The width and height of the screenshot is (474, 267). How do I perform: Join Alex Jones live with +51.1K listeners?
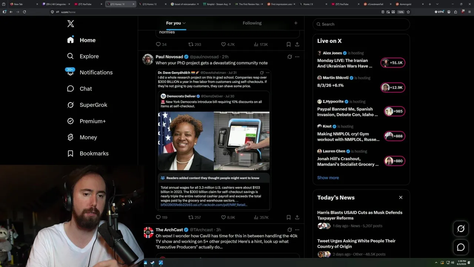pyautogui.click(x=393, y=63)
